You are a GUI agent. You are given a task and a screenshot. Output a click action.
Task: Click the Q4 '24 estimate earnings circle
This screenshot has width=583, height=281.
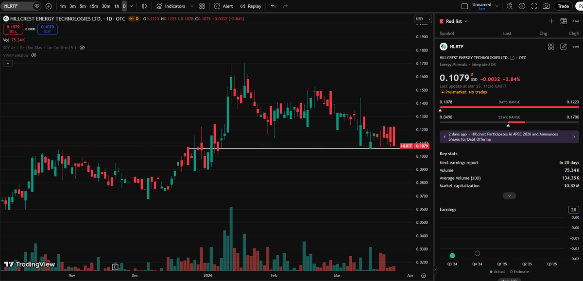coord(477,253)
